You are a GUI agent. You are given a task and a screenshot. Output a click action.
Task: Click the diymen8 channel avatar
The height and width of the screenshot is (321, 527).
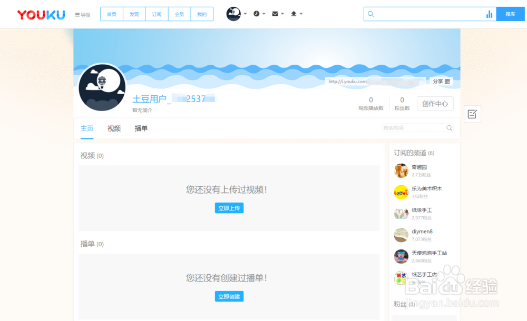pyautogui.click(x=401, y=235)
